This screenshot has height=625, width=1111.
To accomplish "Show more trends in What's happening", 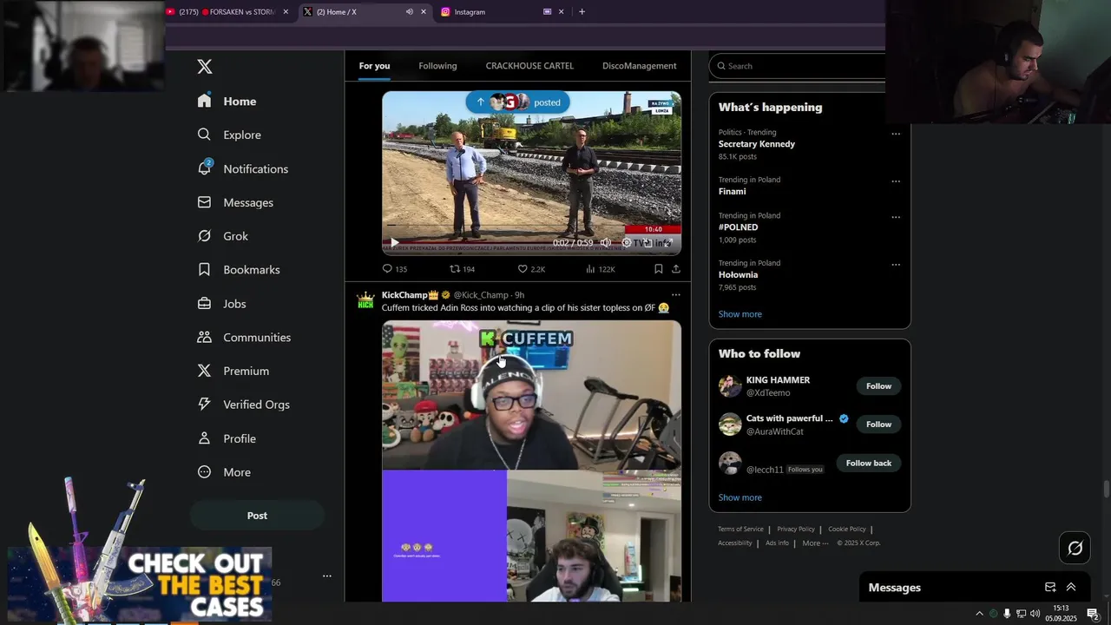I will pos(740,314).
